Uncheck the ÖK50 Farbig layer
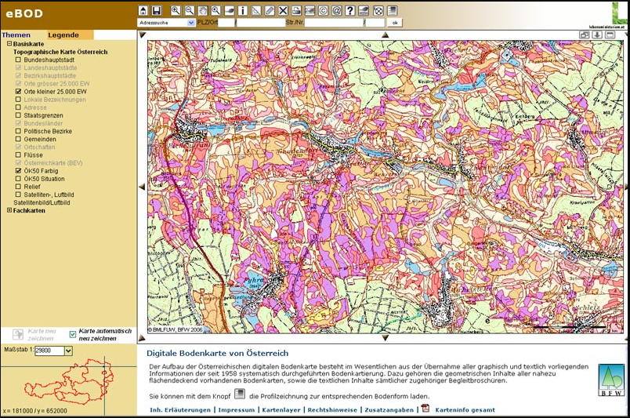630x418 pixels. click(x=18, y=171)
